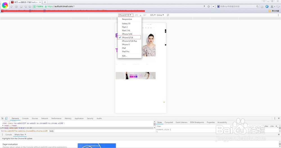Click the new style rule plus icon
This screenshot has width=281, height=148.
coord(276,126)
